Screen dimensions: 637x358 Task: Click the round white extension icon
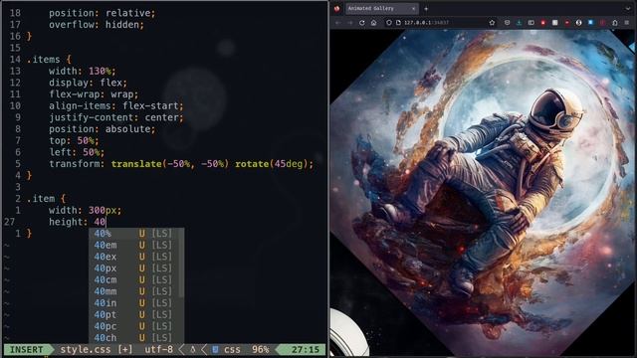(x=579, y=23)
